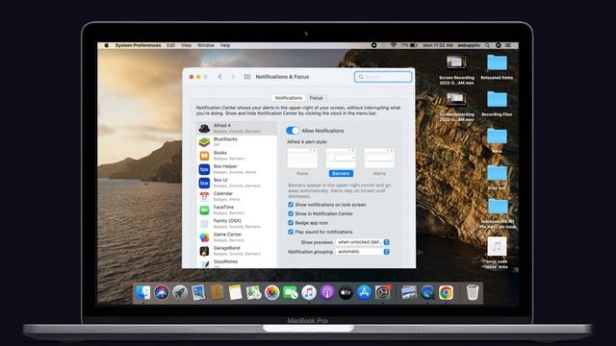Screen dimensions: 616x346
Task: Select Box UI in the app list
Action: coord(237,183)
